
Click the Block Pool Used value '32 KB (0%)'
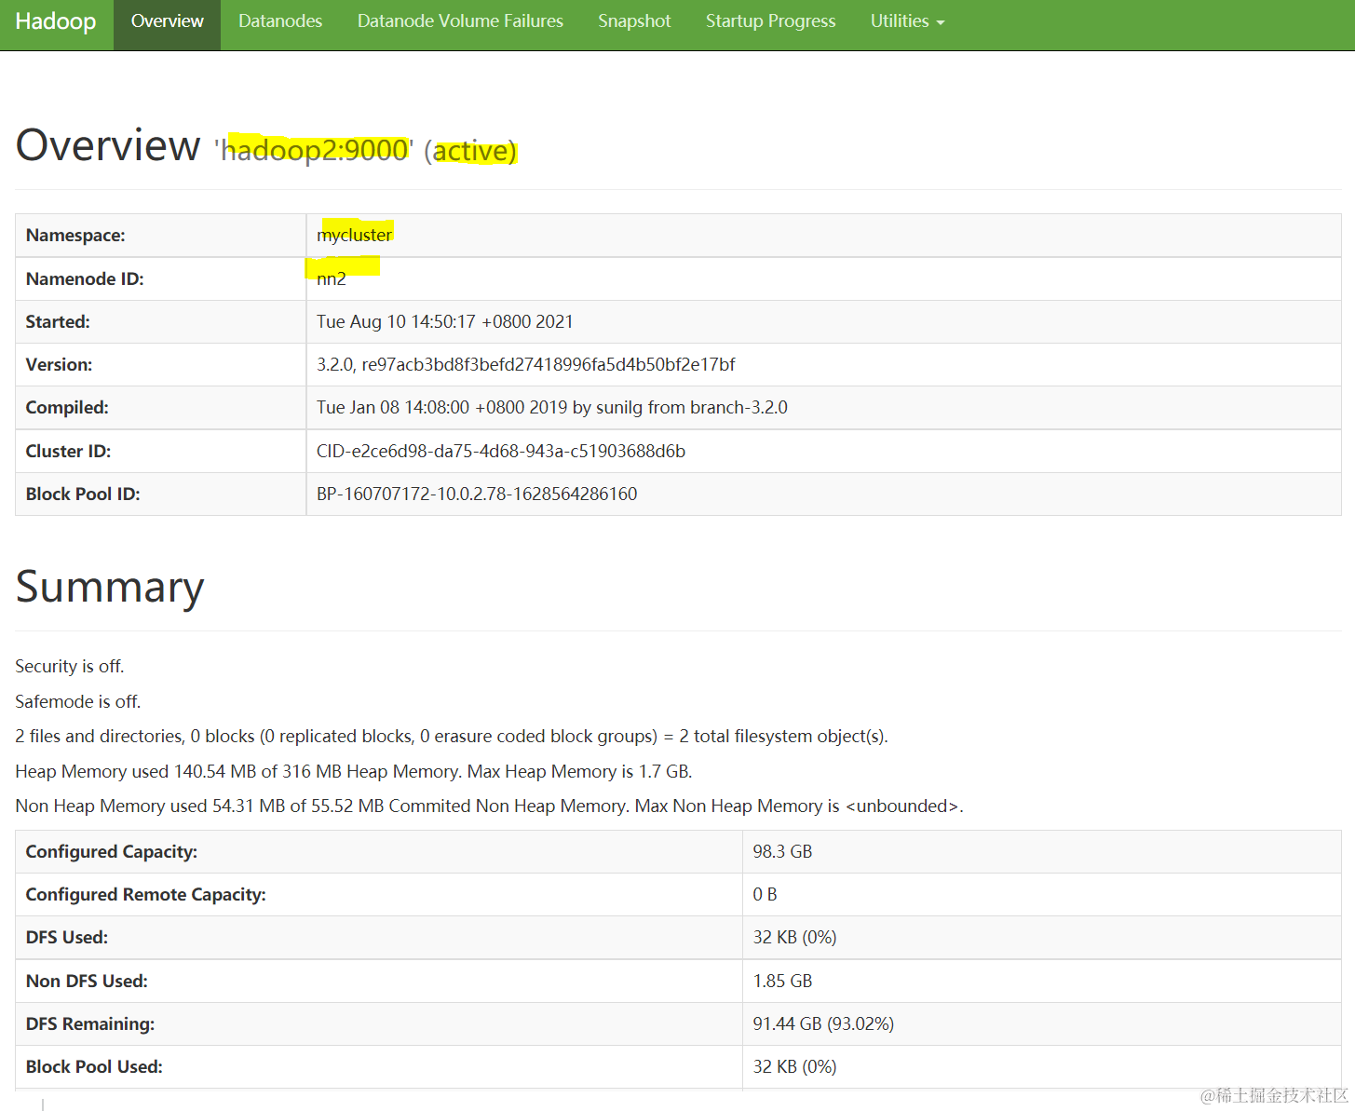click(794, 1066)
